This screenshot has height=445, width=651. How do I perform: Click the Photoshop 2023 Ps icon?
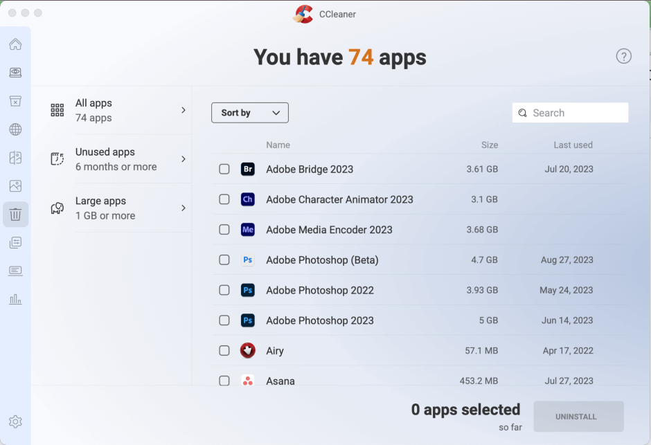(248, 320)
